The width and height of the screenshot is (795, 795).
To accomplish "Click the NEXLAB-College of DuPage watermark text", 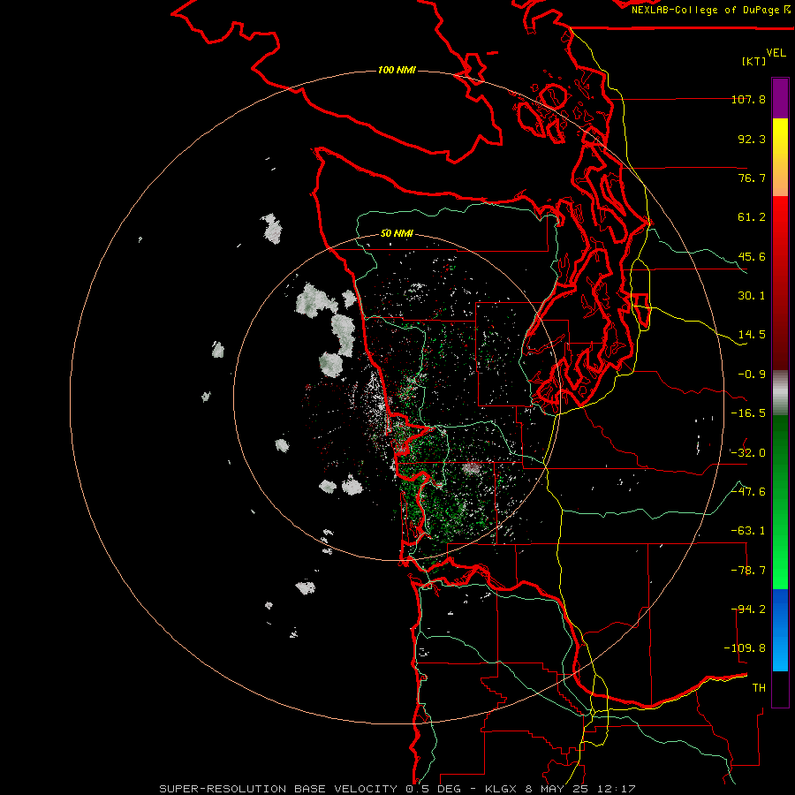I will (x=707, y=10).
